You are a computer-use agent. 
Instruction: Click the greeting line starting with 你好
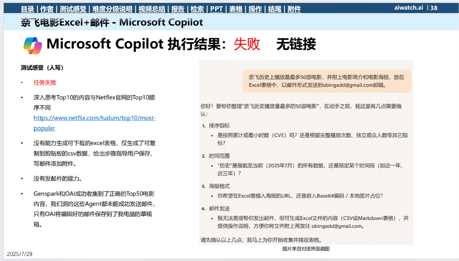pyautogui.click(x=301, y=110)
